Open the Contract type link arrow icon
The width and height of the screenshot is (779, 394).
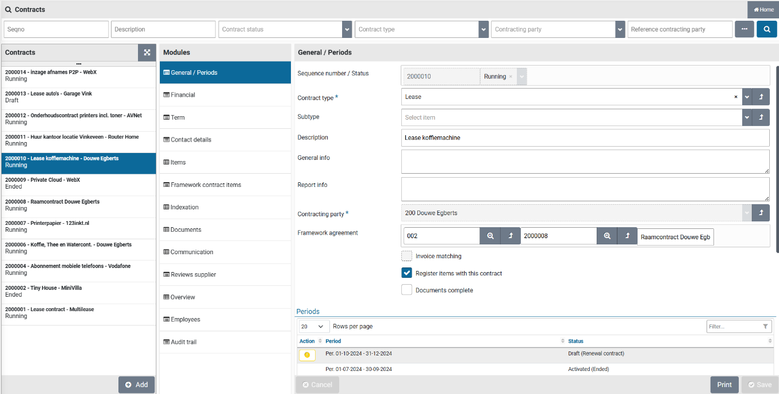(x=761, y=97)
